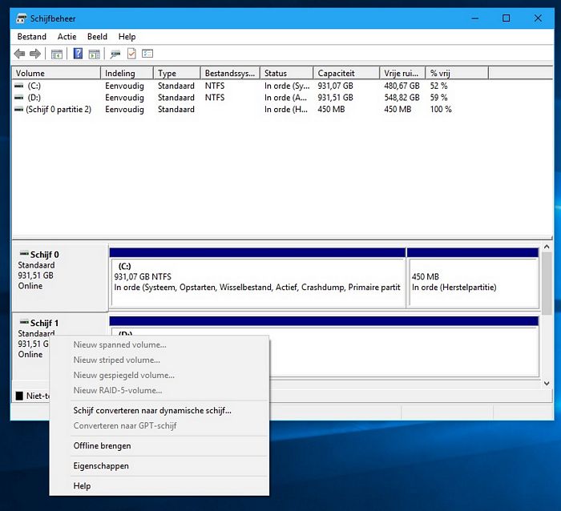Open Eigenschappen from the context menu

click(101, 466)
